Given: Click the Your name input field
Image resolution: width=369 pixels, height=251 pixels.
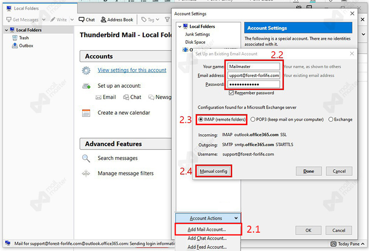Looking at the screenshot, I should [x=254, y=66].
